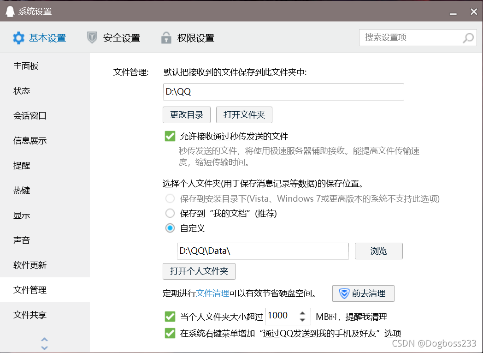Click the 搜索设置项 search field

tap(418, 38)
